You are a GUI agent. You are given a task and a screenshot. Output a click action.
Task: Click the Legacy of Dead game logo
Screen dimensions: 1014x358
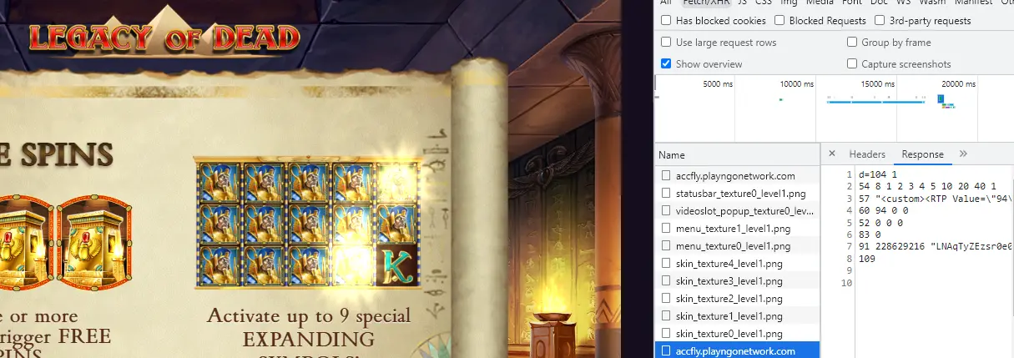164,35
